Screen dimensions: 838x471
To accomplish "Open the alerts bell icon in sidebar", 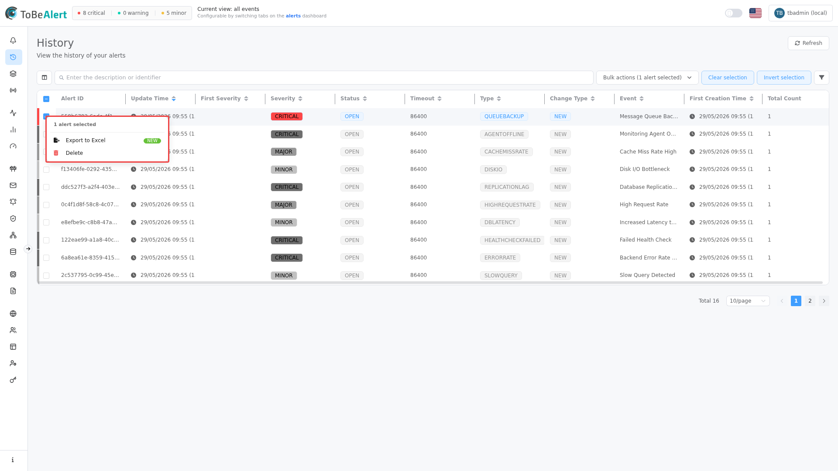I will click(13, 41).
